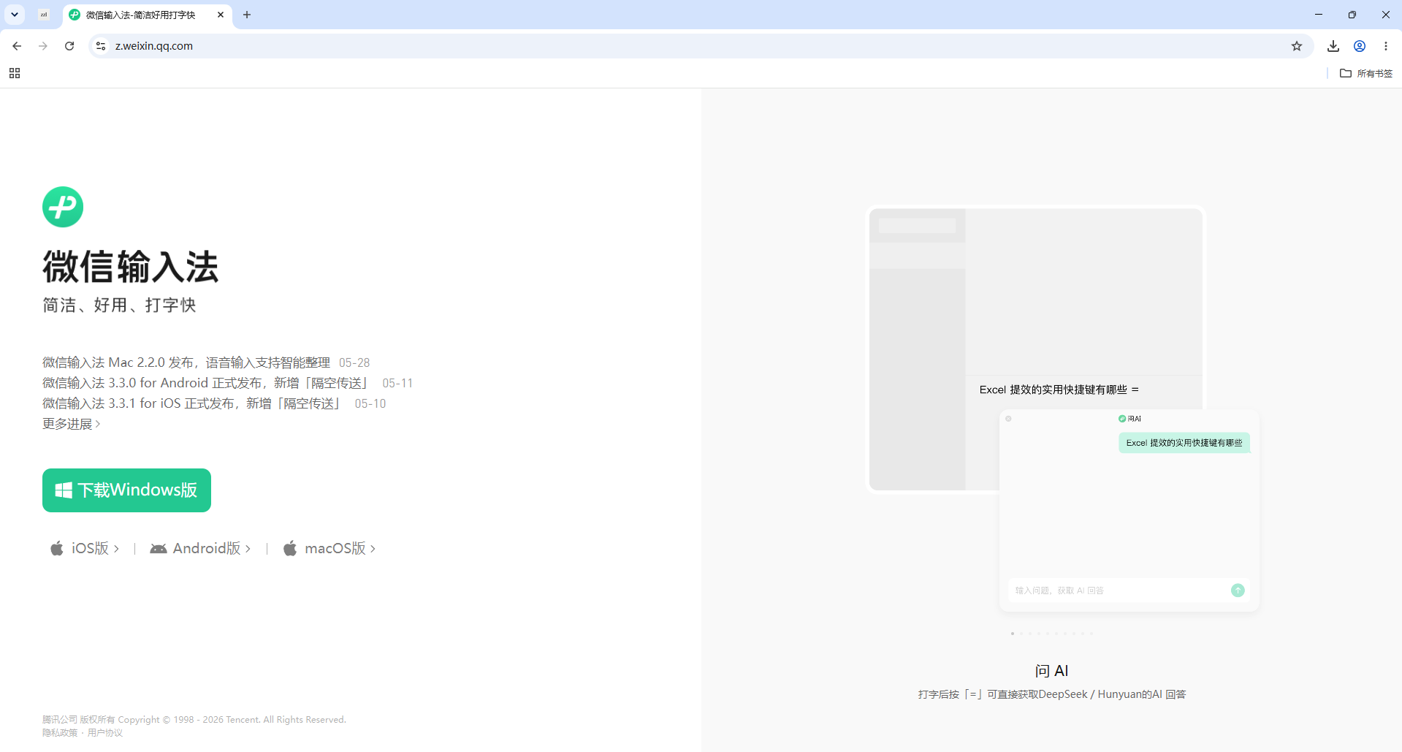1402x752 pixels.
Task: Click the Android robot icon
Action: pyautogui.click(x=158, y=548)
